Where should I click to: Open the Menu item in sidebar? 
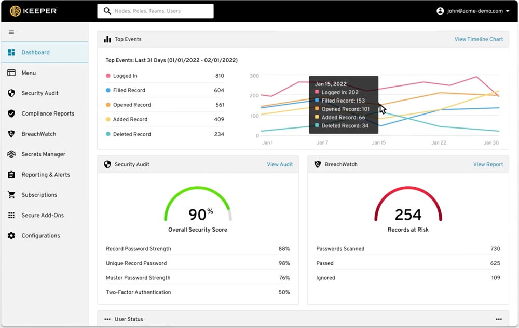pos(29,73)
